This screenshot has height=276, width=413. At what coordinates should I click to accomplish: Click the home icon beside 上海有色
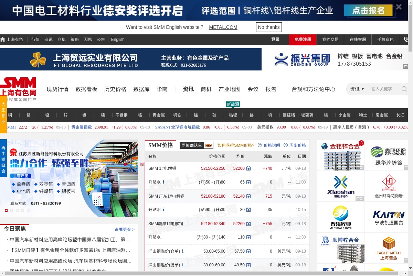[3, 40]
